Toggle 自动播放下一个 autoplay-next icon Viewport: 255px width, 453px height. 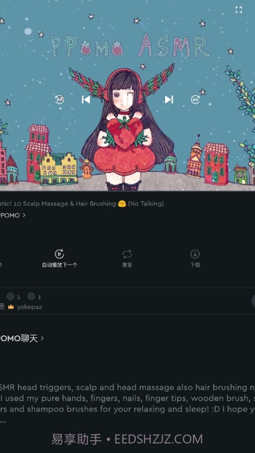[59, 254]
